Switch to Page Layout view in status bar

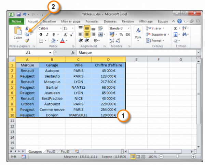tap(138, 157)
